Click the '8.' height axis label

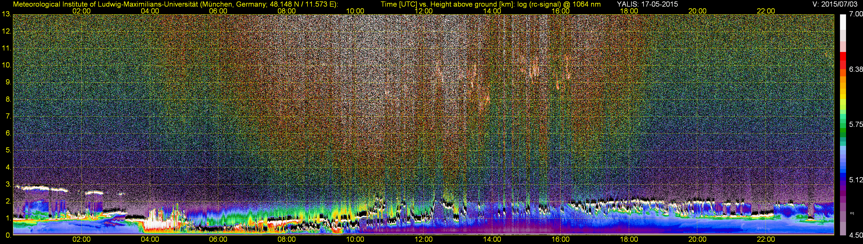click(x=9, y=99)
